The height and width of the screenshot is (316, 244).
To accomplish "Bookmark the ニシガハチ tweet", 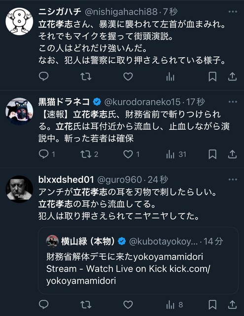I will tap(212, 77).
